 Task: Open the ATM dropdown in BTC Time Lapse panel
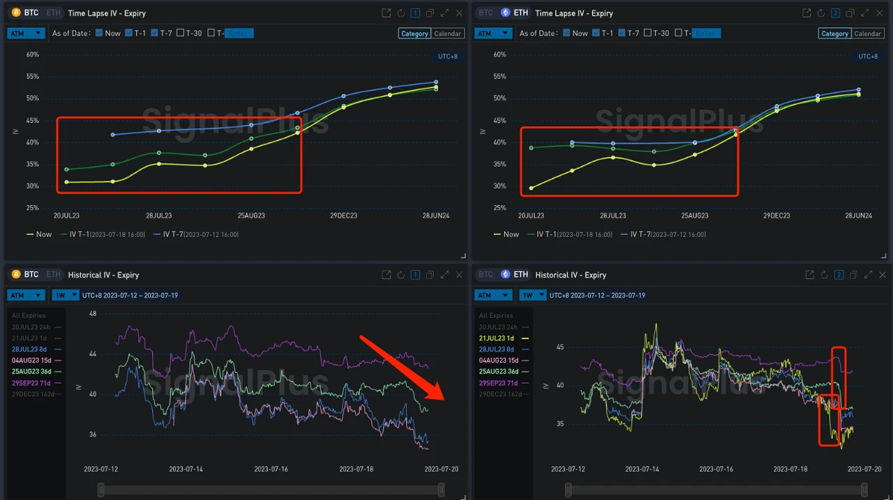coord(26,33)
